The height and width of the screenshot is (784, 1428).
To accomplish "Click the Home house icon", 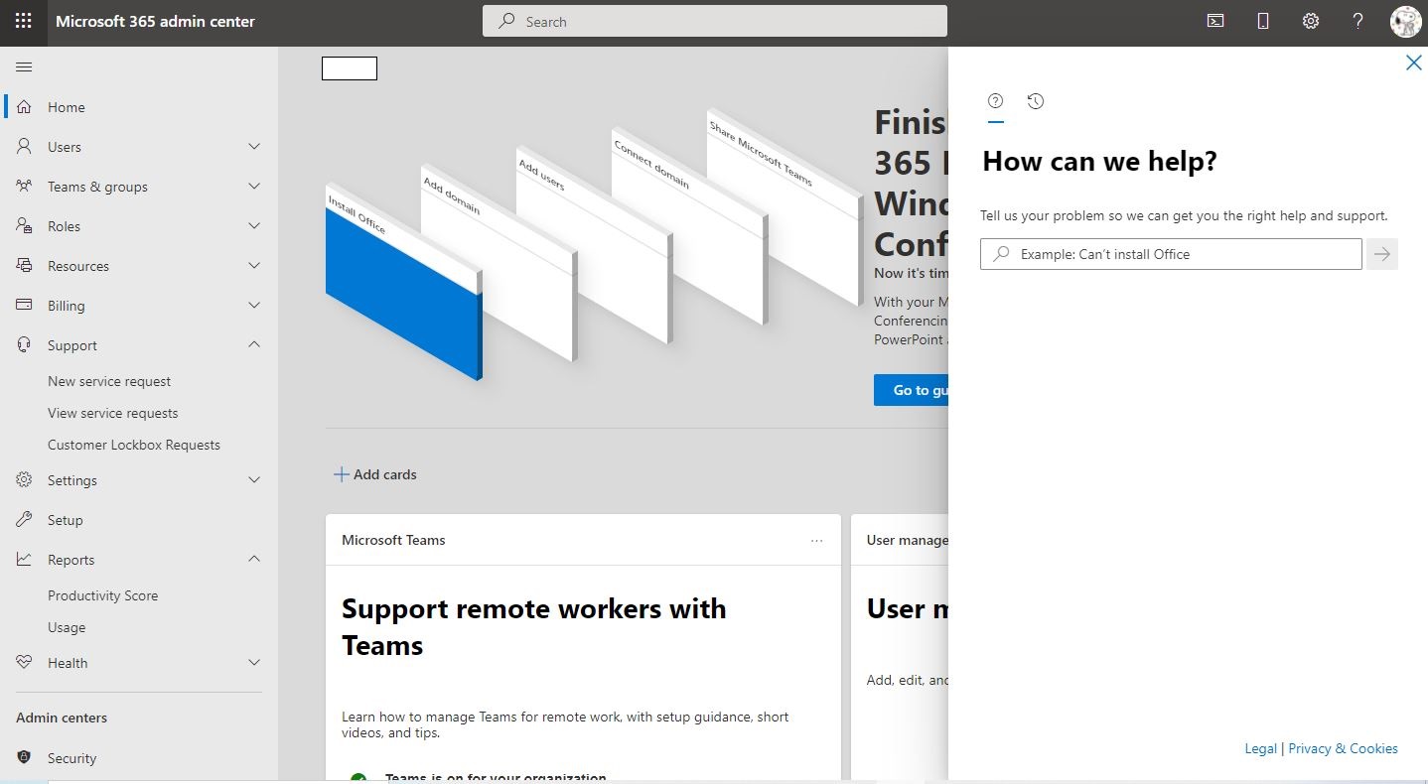I will 25,107.
